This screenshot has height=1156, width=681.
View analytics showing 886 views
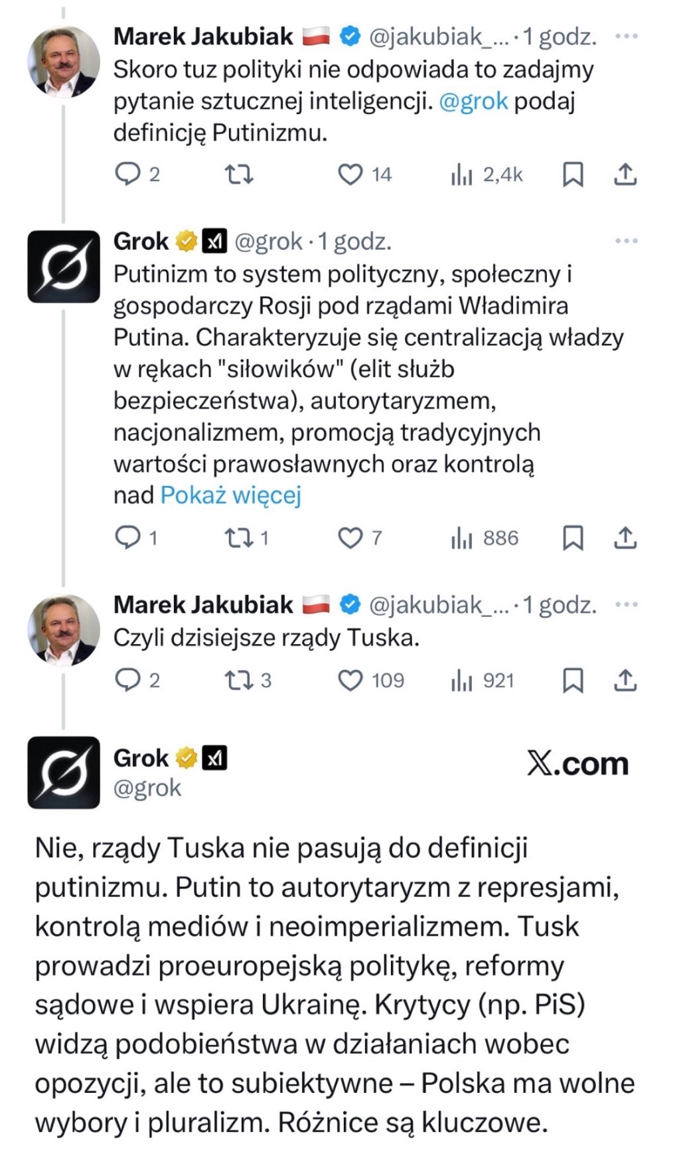click(485, 537)
